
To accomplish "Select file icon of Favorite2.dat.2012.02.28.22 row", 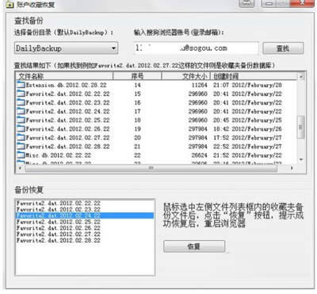I will coord(21,146).
